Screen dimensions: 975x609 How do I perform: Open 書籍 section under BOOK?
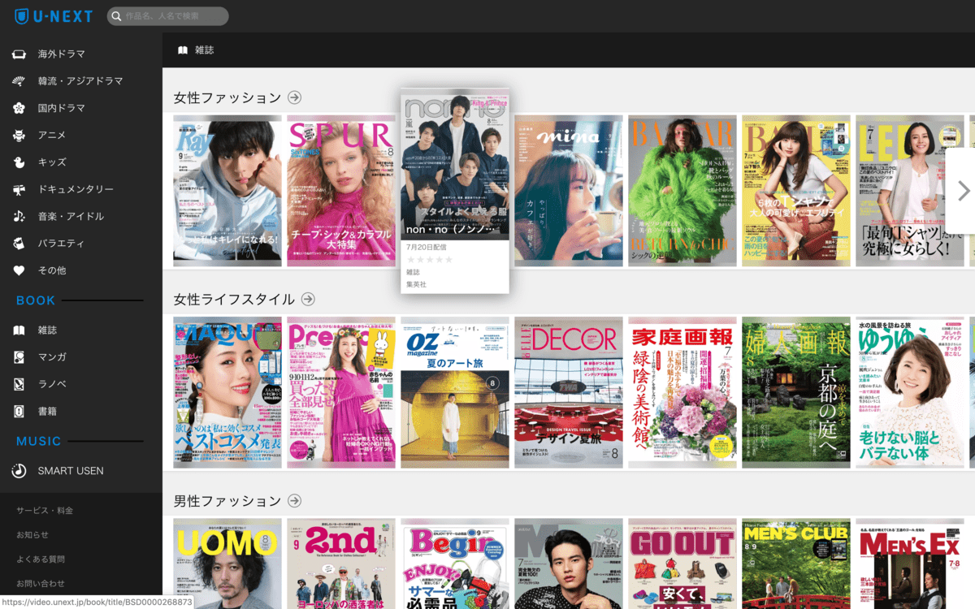tap(47, 411)
